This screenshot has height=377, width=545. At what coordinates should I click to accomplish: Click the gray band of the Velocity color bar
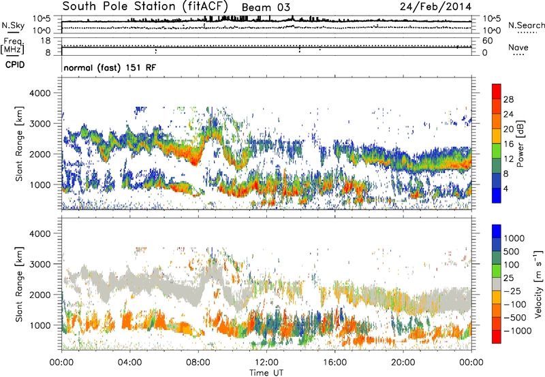click(x=497, y=284)
